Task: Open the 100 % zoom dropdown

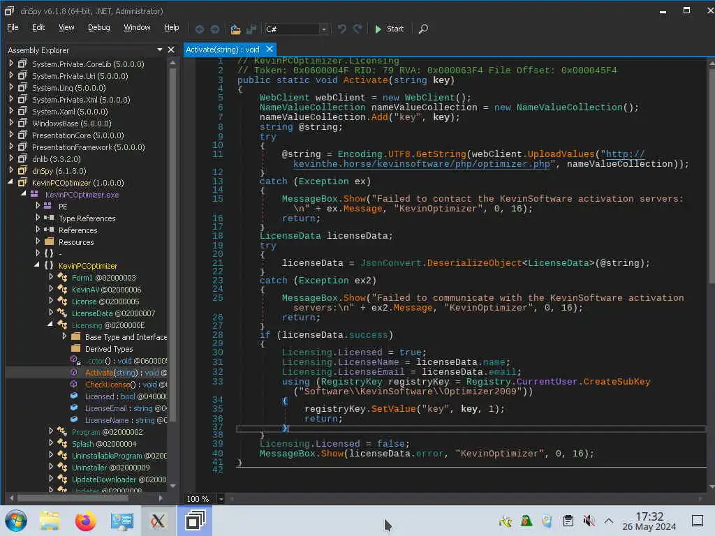Action: click(x=221, y=498)
